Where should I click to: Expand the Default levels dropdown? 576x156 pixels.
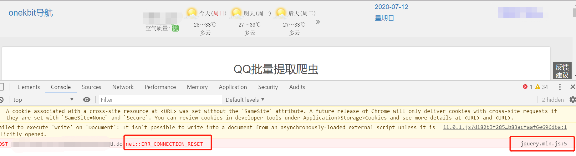point(245,100)
